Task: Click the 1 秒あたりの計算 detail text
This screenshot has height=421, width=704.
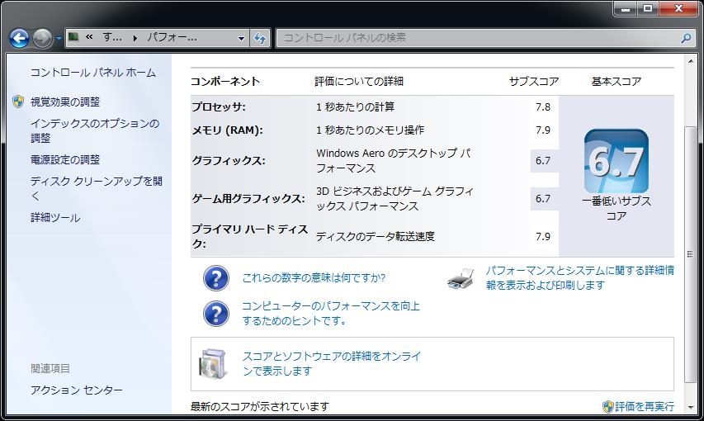Action: 355,107
